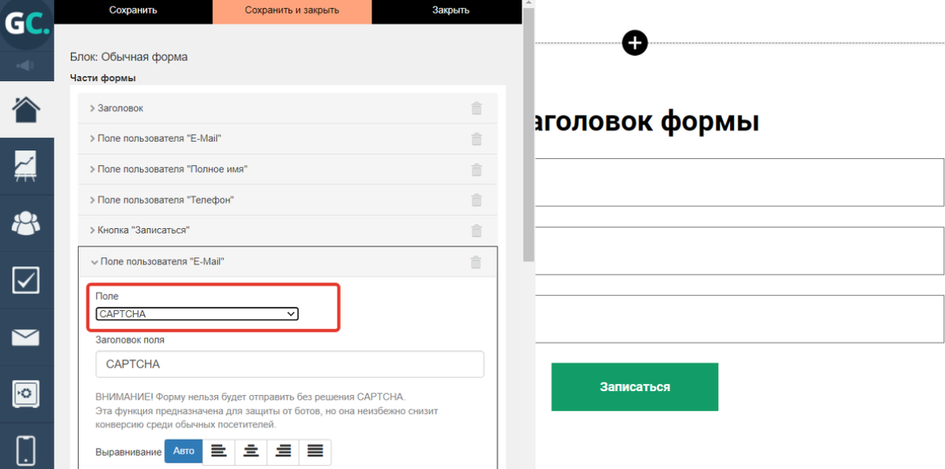Screen dimensions: 945x469
Task: Open the home section in sidebar
Action: [x=26, y=109]
